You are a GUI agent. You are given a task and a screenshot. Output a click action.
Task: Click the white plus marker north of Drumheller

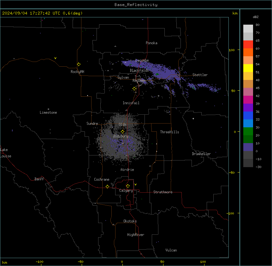[193, 118]
